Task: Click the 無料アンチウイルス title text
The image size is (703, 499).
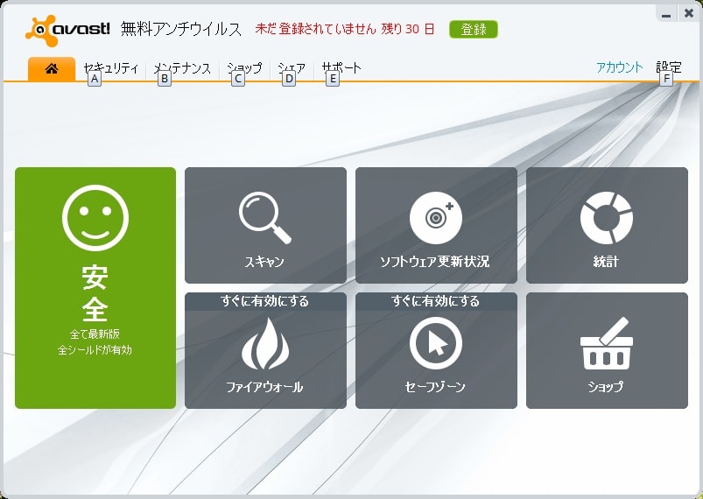Action: 181,29
